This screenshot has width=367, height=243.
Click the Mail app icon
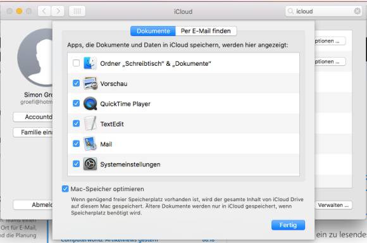pyautogui.click(x=90, y=144)
